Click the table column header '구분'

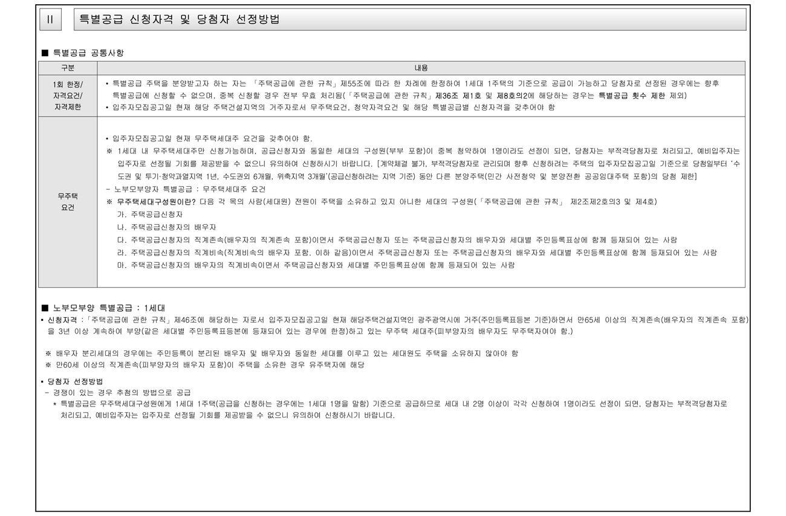pyautogui.click(x=68, y=68)
